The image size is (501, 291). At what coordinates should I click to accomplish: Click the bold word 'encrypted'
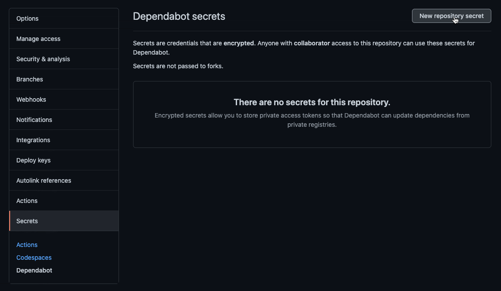239,43
